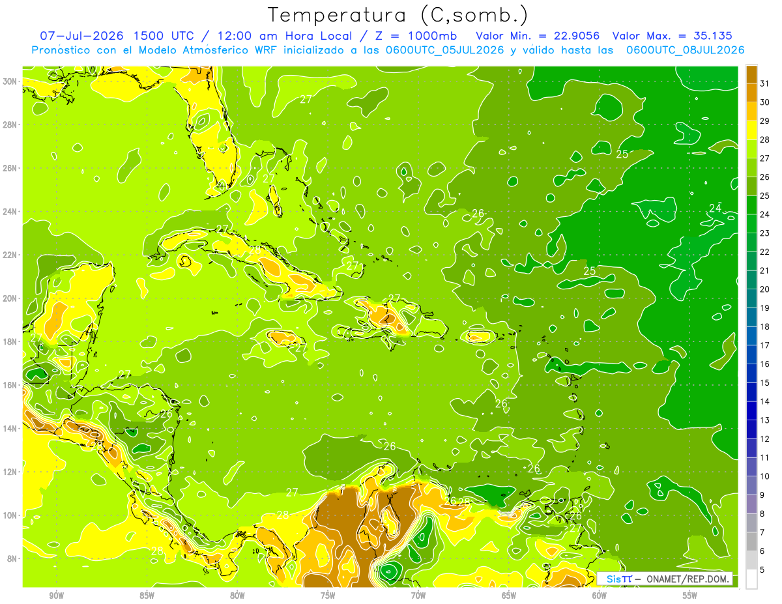Viewport: 782px width, 604px height.
Task: Click the color scale value '23'
Action: (765, 233)
